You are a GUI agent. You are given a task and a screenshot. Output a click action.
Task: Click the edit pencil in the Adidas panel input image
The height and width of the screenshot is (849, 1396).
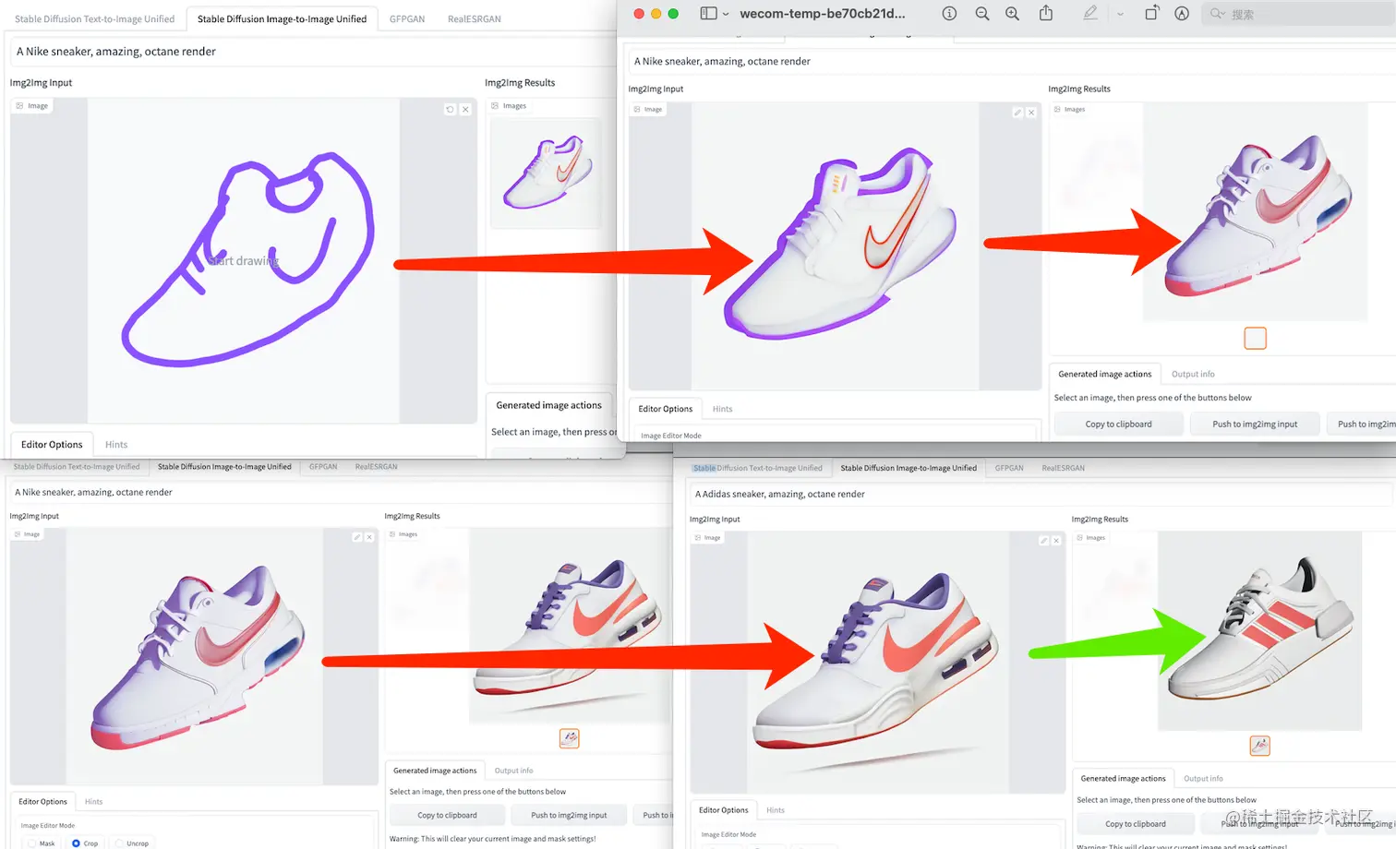point(1043,541)
